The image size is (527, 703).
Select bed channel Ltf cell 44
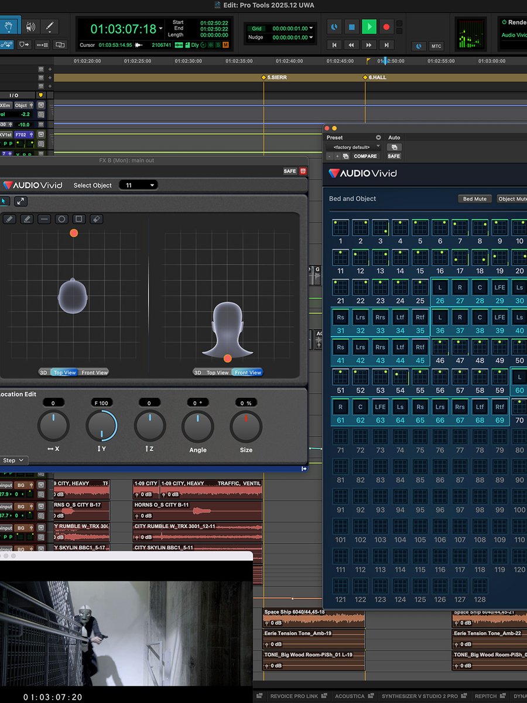401,347
